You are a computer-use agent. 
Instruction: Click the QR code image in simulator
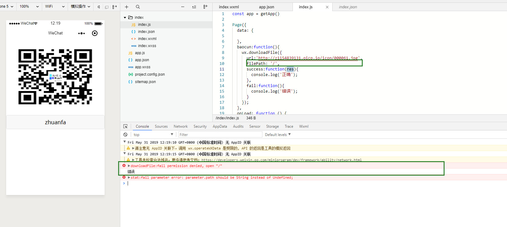pos(55,77)
